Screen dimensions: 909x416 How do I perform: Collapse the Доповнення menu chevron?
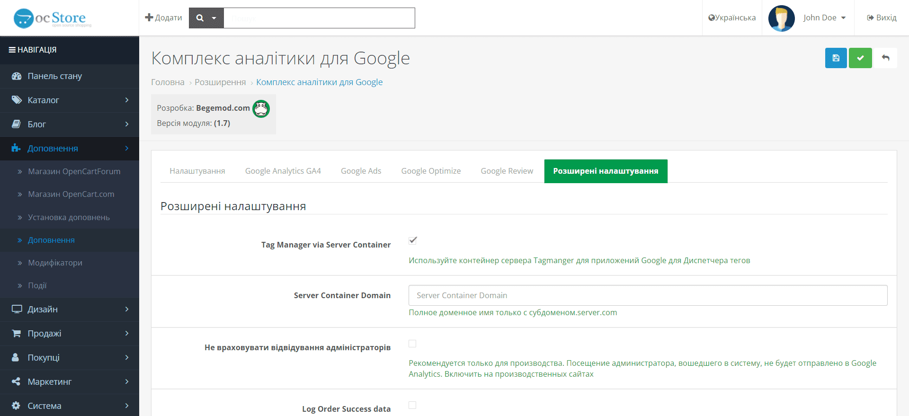click(127, 148)
